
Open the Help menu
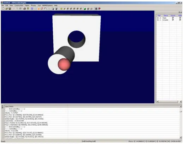point(56,5)
